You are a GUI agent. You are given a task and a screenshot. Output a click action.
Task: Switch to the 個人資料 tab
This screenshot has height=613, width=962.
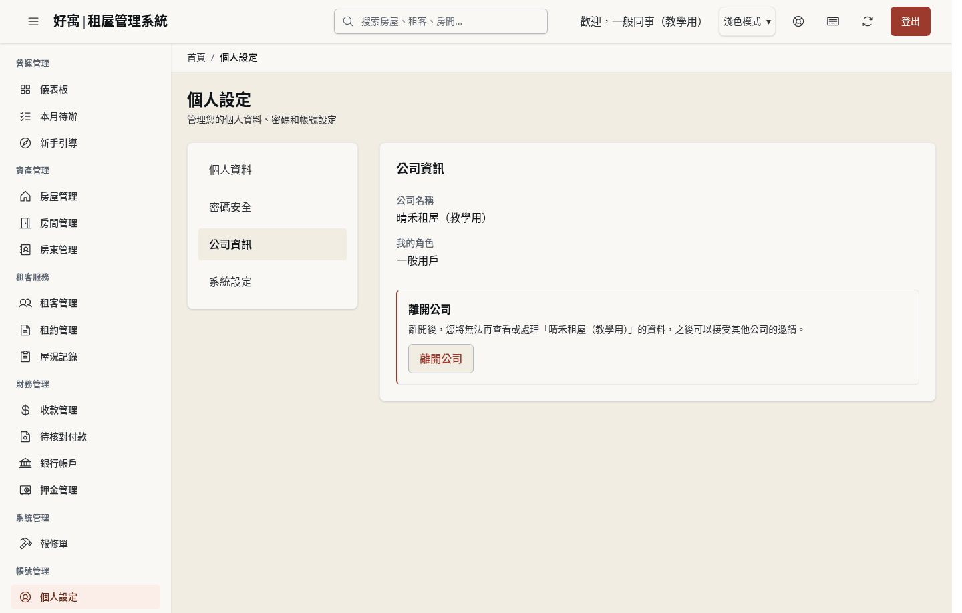(x=273, y=170)
